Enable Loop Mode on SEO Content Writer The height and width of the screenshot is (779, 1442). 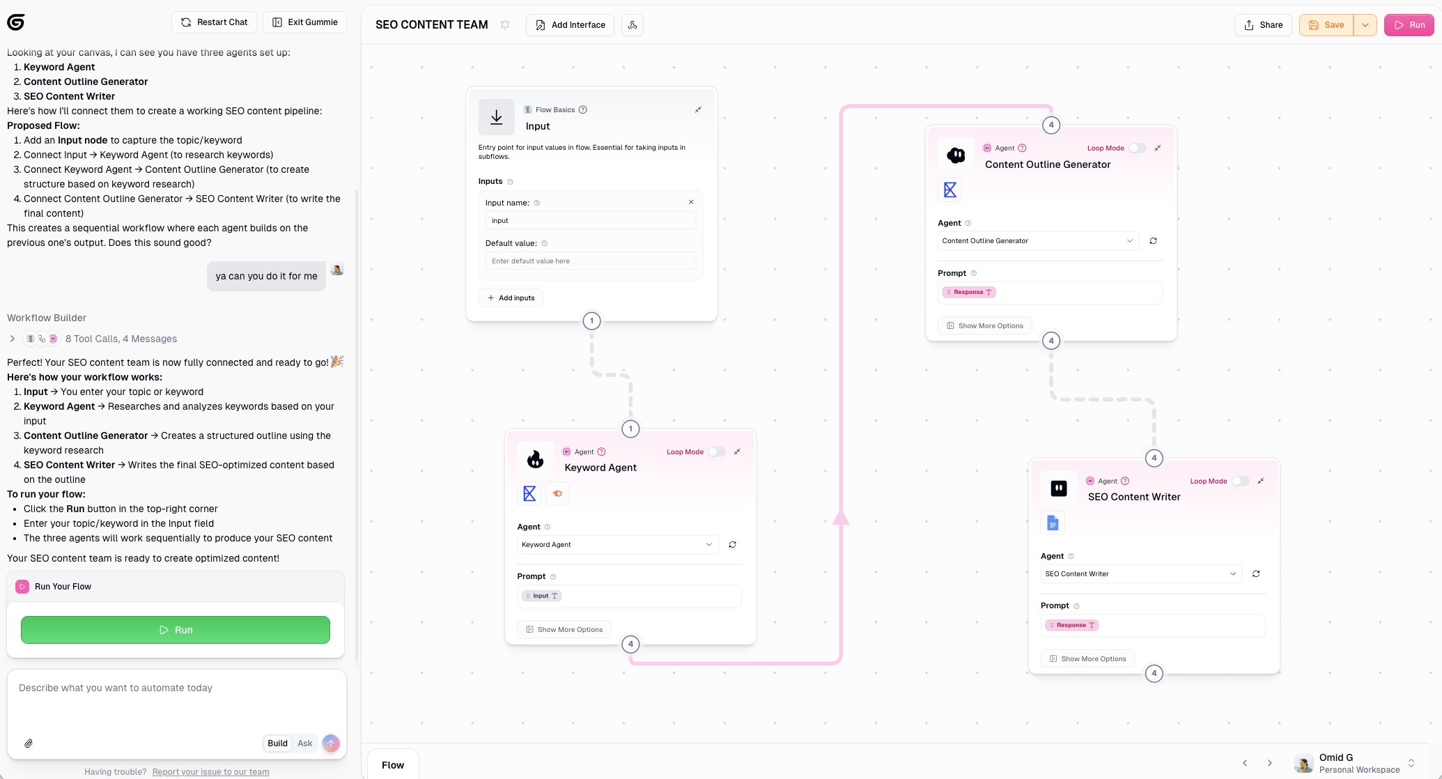[1239, 481]
